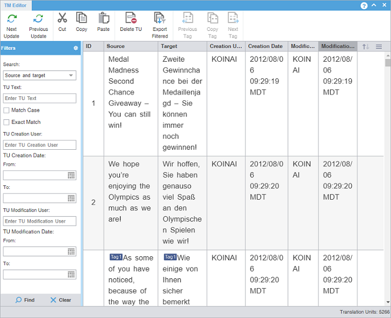Click the Clear filters button

[61, 300]
